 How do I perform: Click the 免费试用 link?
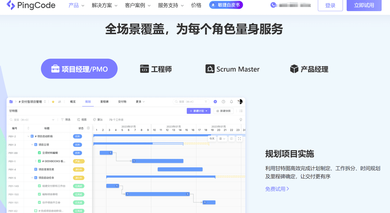(277, 189)
